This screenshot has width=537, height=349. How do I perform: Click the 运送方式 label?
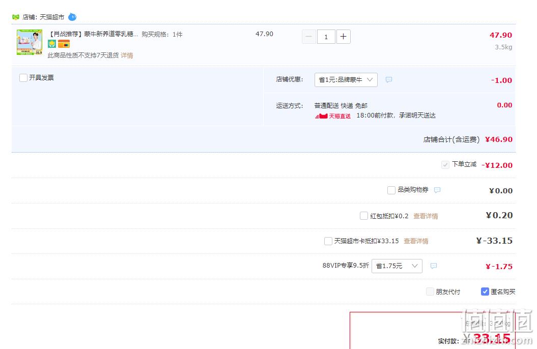[x=290, y=106]
